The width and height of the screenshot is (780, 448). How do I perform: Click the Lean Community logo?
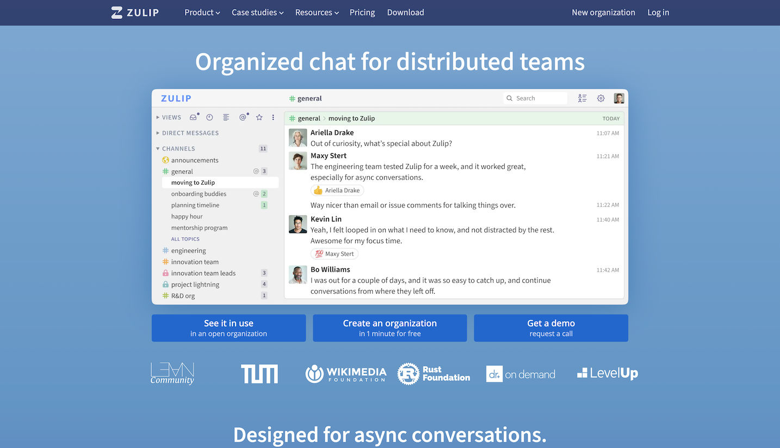pyautogui.click(x=172, y=374)
